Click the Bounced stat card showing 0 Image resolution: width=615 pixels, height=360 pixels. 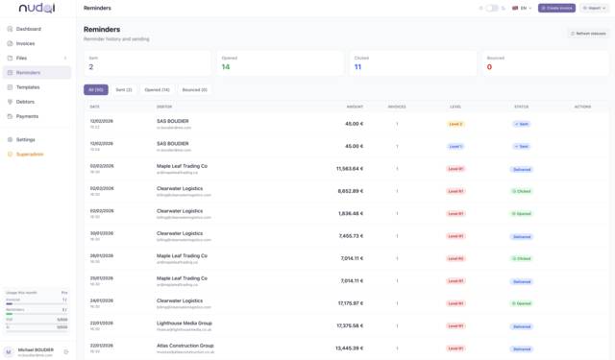tap(546, 63)
